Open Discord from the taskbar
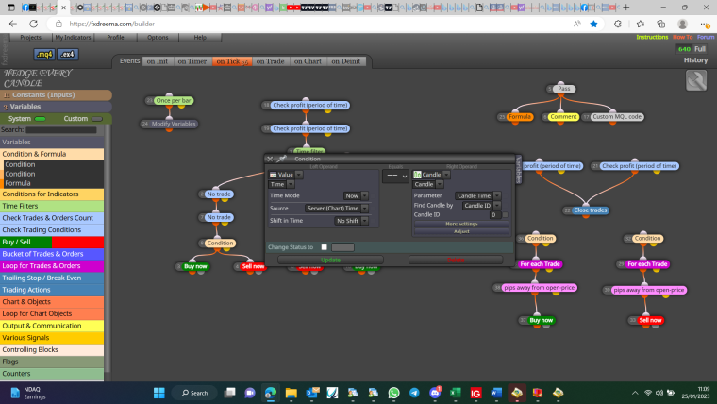717x404 pixels. [x=435, y=393]
